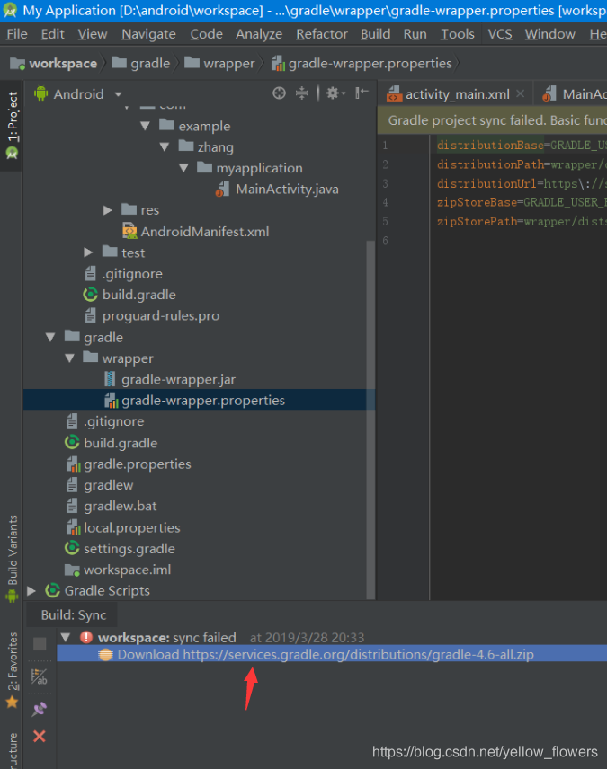607x769 pixels.
Task: Expand Gradle Scripts node
Action: [31, 591]
